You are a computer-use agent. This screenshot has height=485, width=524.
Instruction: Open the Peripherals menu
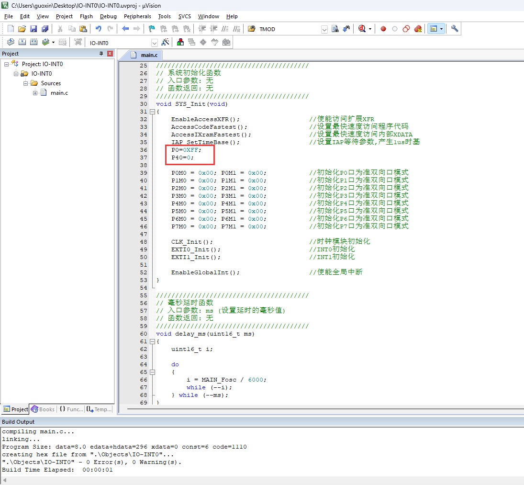[137, 16]
